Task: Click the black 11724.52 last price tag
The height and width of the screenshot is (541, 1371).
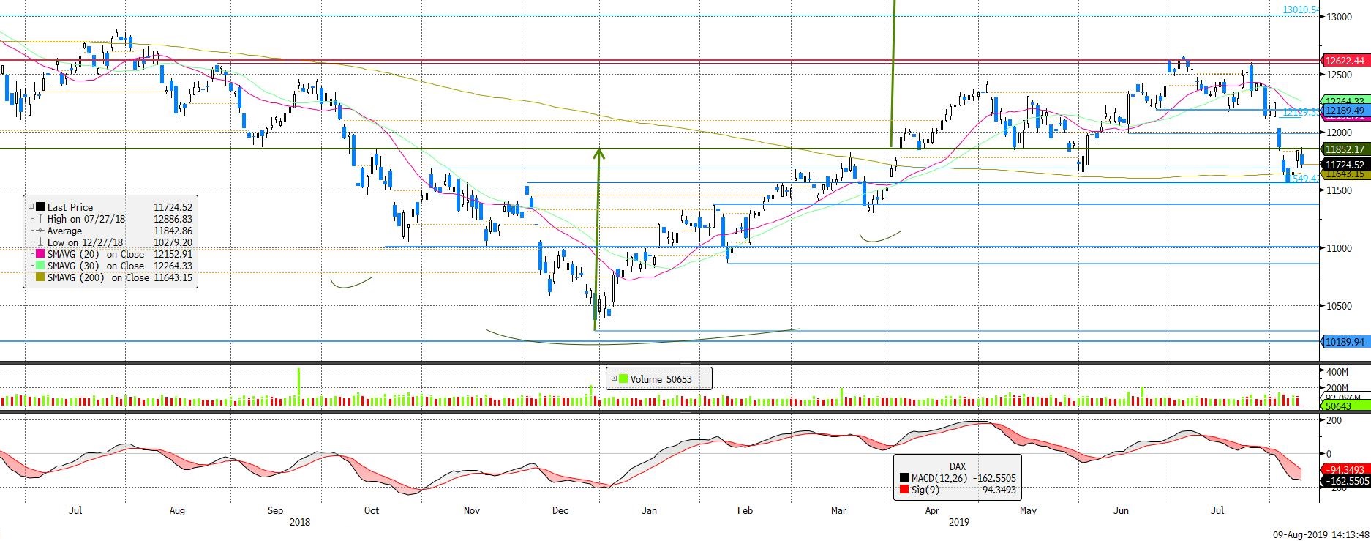Action: click(1344, 165)
